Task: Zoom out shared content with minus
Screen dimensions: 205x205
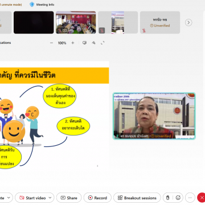Action: point(51,43)
